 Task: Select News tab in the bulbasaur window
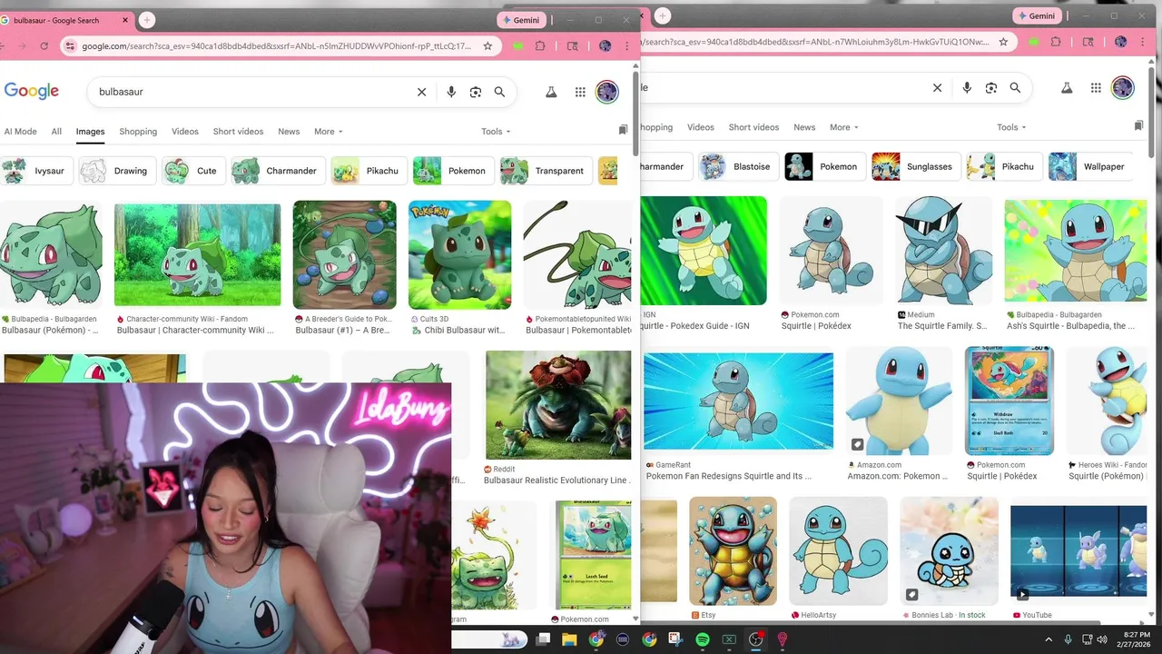pyautogui.click(x=289, y=132)
